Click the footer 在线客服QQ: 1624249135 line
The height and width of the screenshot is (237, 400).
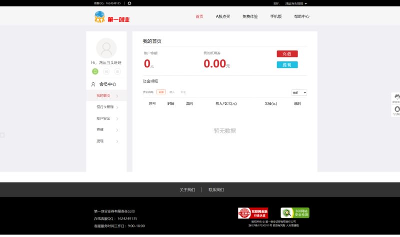tap(115, 219)
